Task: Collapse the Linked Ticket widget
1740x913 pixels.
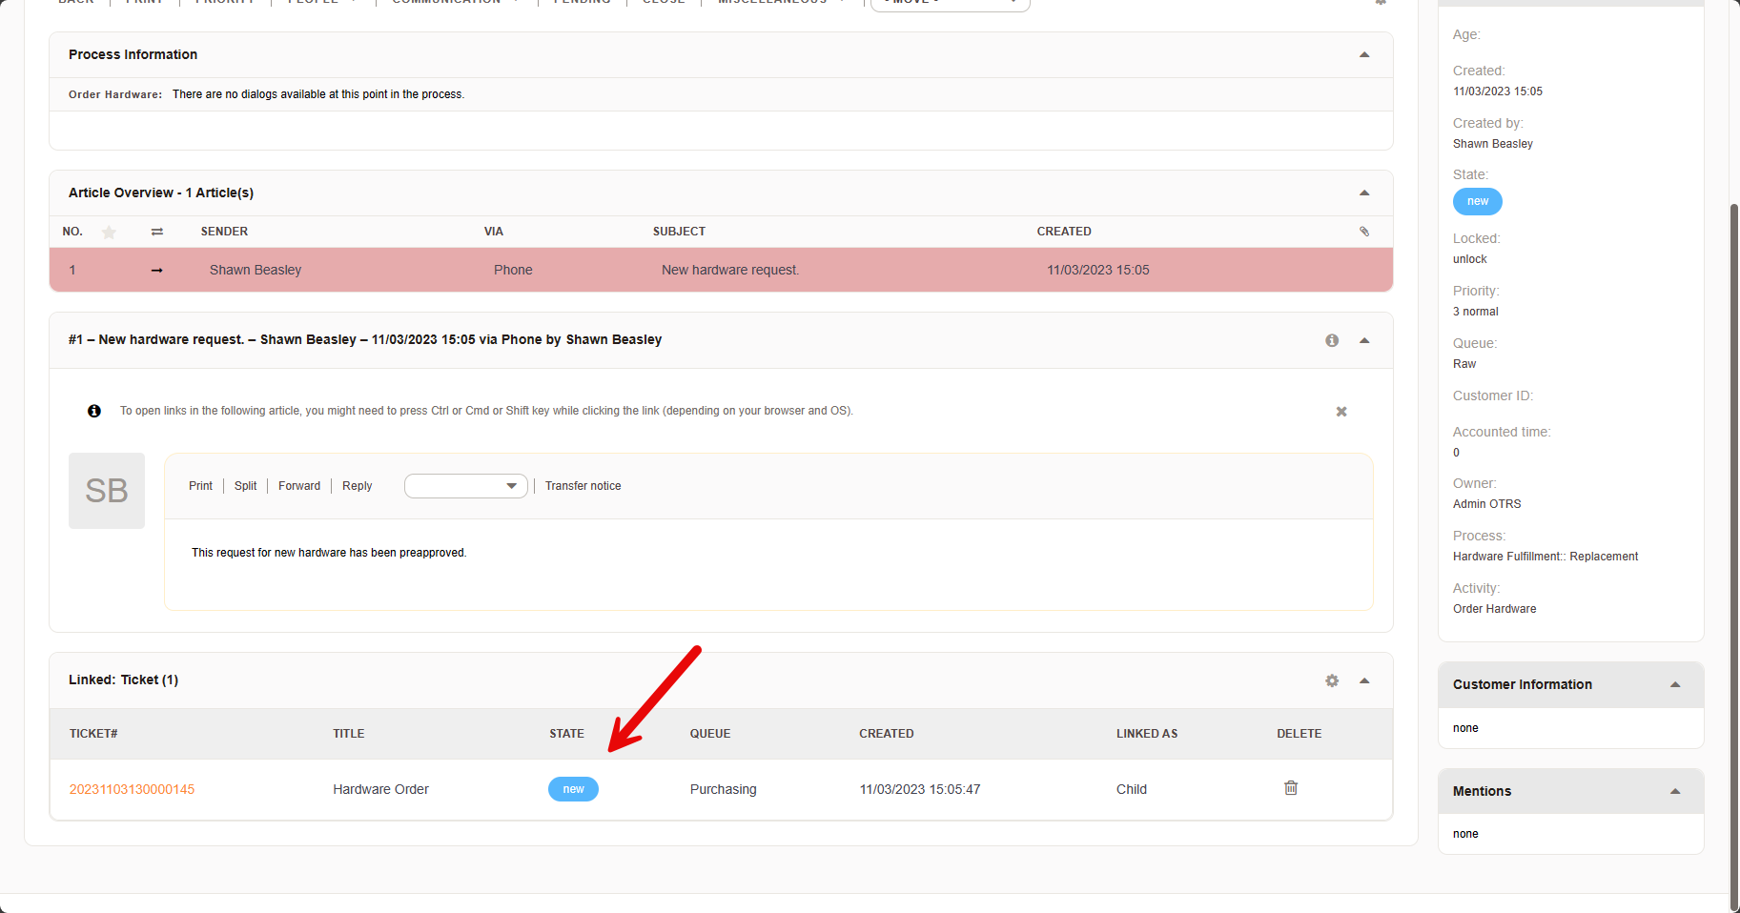Action: click(1364, 680)
